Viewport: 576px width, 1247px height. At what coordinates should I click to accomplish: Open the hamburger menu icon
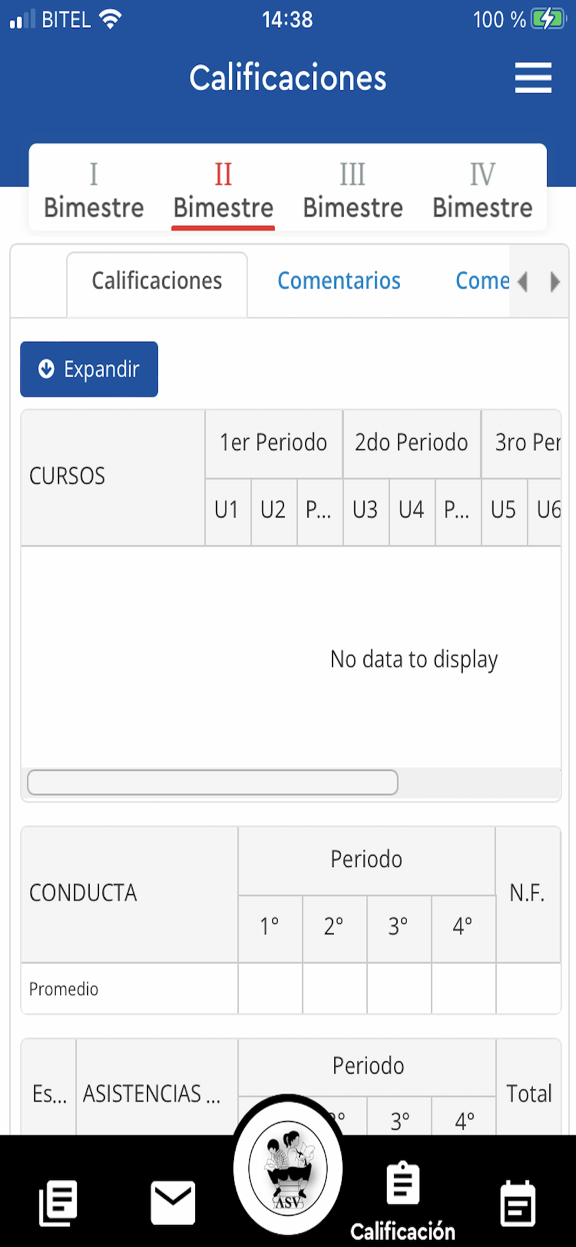[x=533, y=78]
